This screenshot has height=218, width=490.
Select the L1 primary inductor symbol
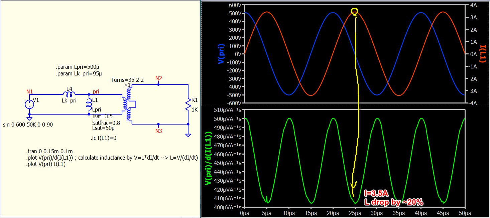[x=89, y=104]
